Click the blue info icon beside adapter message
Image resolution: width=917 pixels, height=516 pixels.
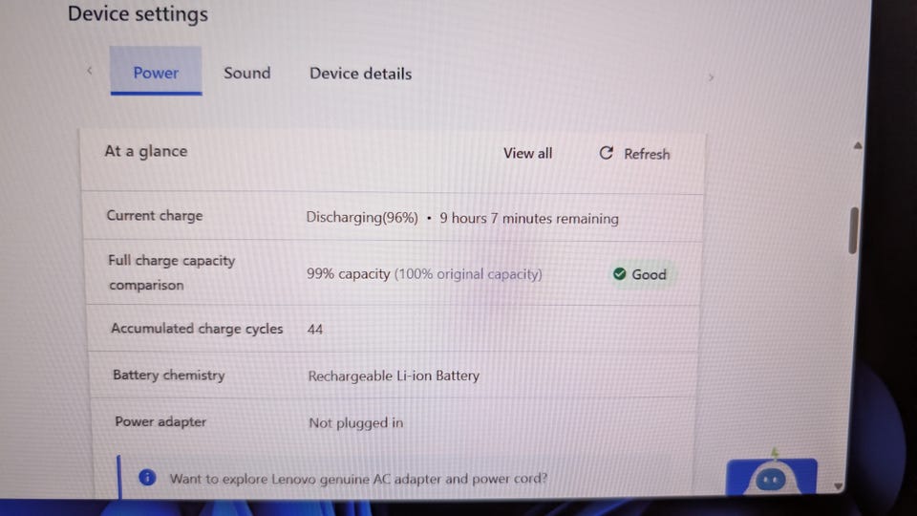point(147,478)
